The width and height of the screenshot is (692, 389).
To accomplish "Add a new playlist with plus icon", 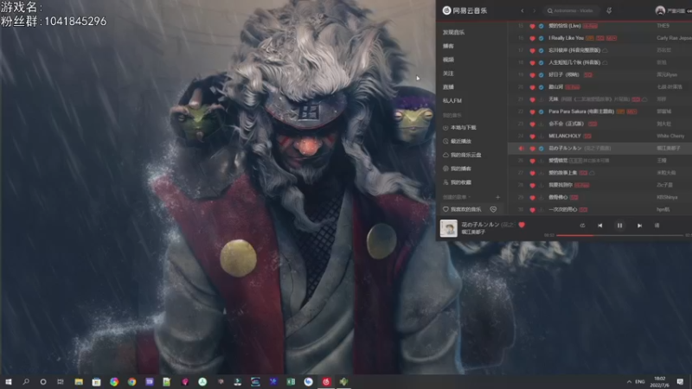I will (x=498, y=197).
